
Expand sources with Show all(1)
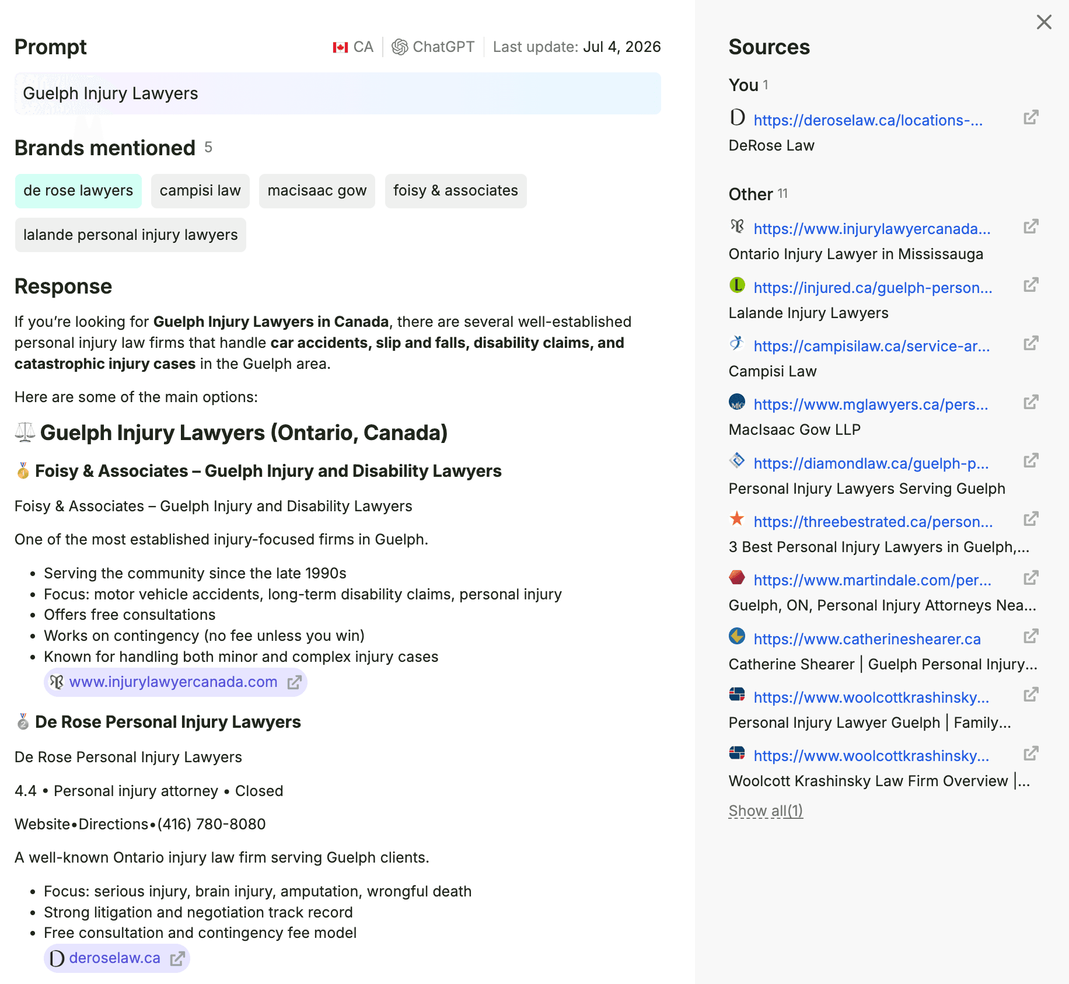766,811
